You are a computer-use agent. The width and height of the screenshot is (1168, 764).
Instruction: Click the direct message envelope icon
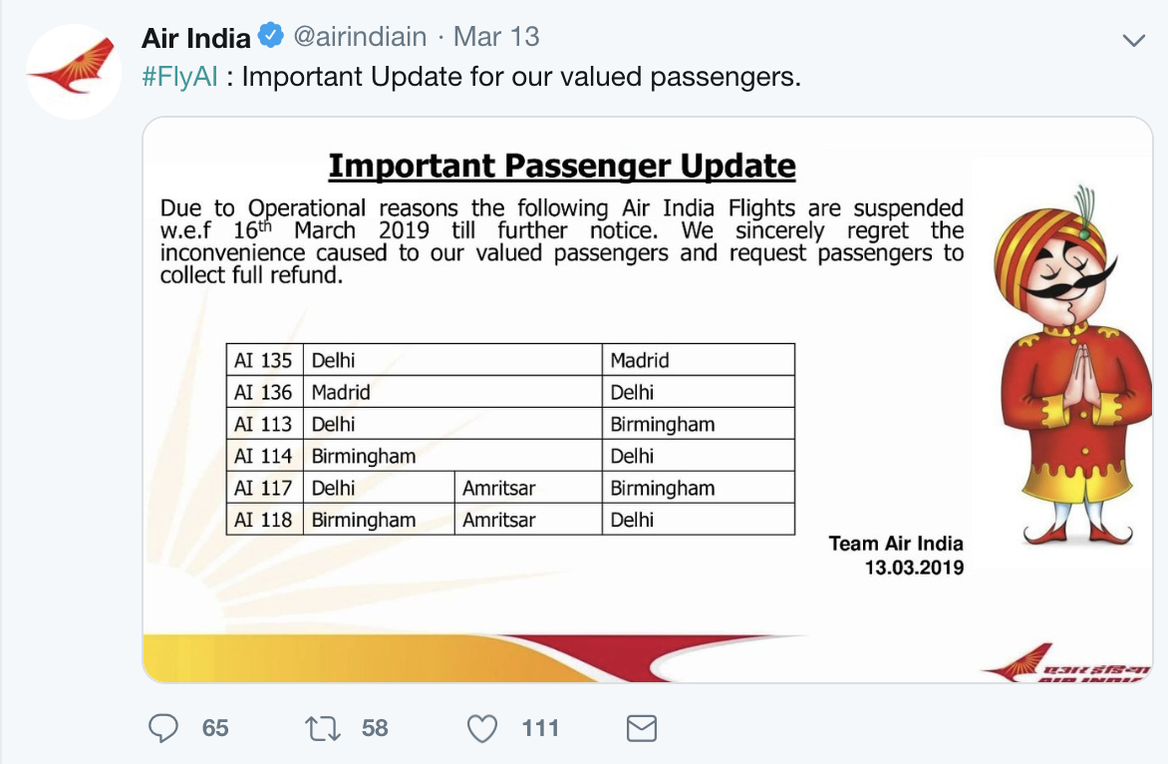point(642,729)
